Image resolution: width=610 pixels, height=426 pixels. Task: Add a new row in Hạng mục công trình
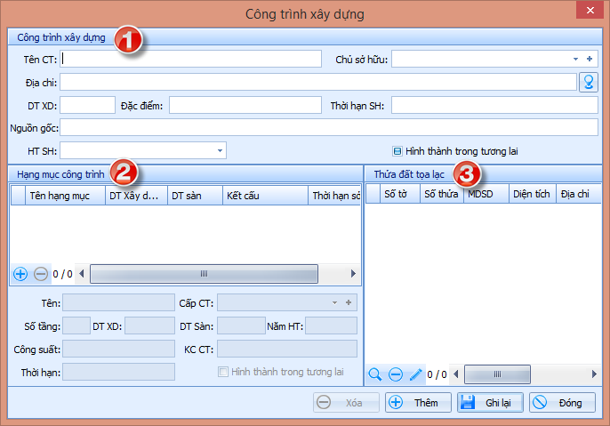(x=20, y=274)
